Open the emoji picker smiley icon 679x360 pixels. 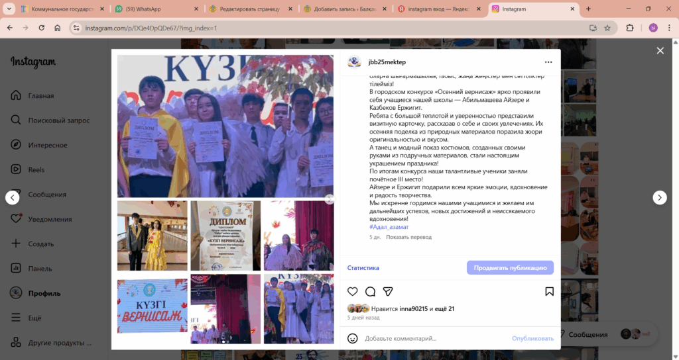[x=353, y=338]
